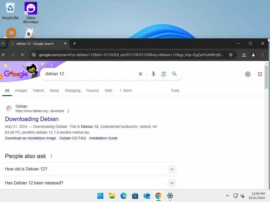Open Chrome downloads icon
Image resolution: width=270 pixels, height=202 pixels.
click(x=244, y=55)
